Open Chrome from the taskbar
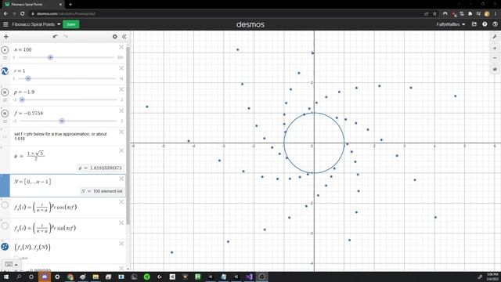The height and width of the screenshot is (282, 501). [70, 277]
